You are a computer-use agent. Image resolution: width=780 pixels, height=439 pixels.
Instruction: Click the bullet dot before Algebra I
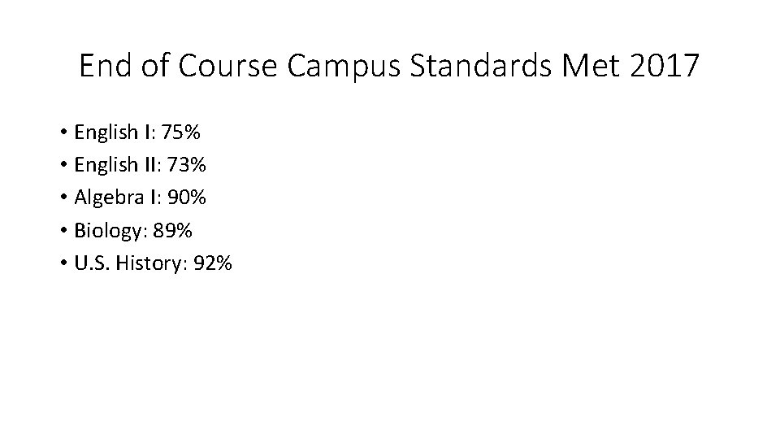[62, 198]
